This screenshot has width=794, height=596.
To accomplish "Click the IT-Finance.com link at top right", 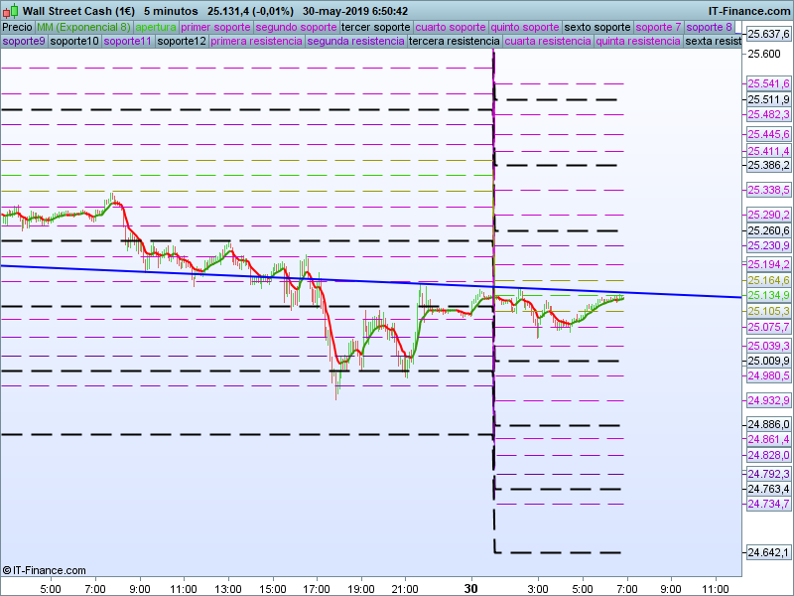I will (x=748, y=11).
